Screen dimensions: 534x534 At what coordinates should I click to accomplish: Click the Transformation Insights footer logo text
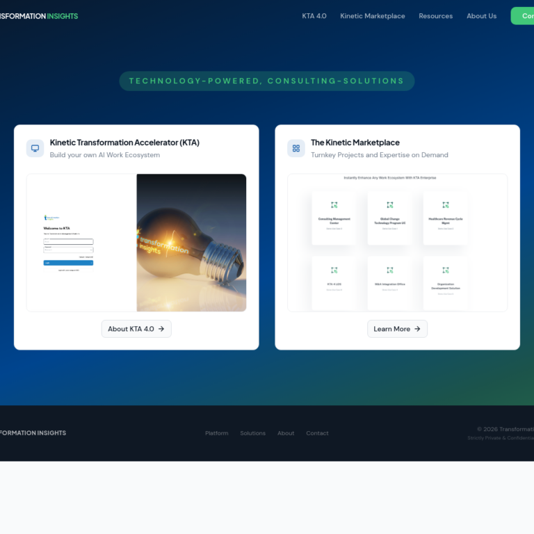33,433
